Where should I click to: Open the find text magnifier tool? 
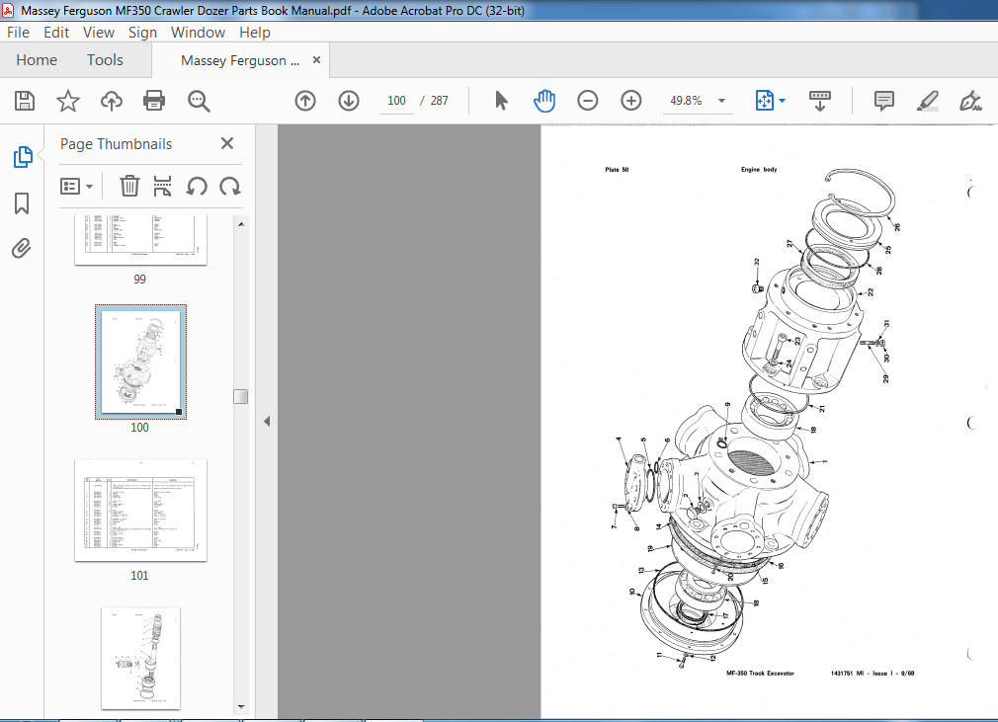[x=199, y=101]
